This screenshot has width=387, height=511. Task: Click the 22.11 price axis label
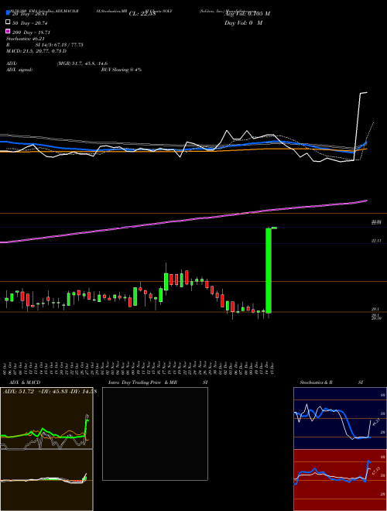pyautogui.click(x=376, y=241)
